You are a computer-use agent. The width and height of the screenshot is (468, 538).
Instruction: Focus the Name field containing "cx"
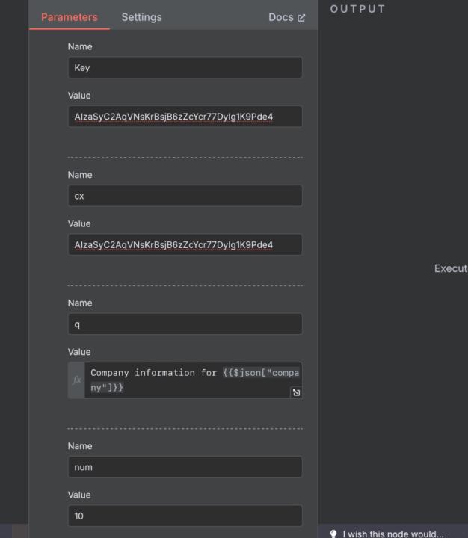point(185,196)
